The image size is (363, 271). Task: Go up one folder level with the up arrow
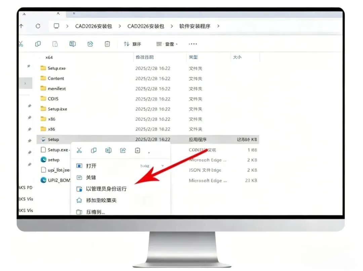coord(21,26)
